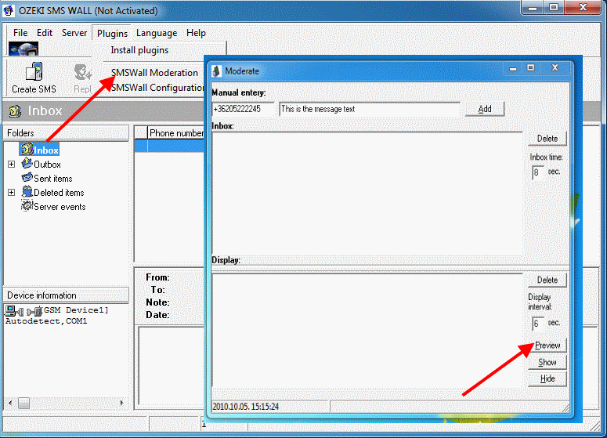This screenshot has width=607, height=438.
Task: Select the Sent items folder icon
Action: point(27,177)
